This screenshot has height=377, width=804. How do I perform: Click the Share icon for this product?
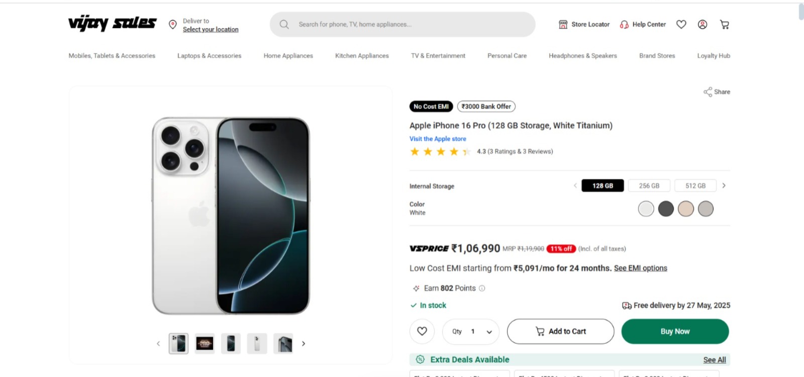point(708,92)
